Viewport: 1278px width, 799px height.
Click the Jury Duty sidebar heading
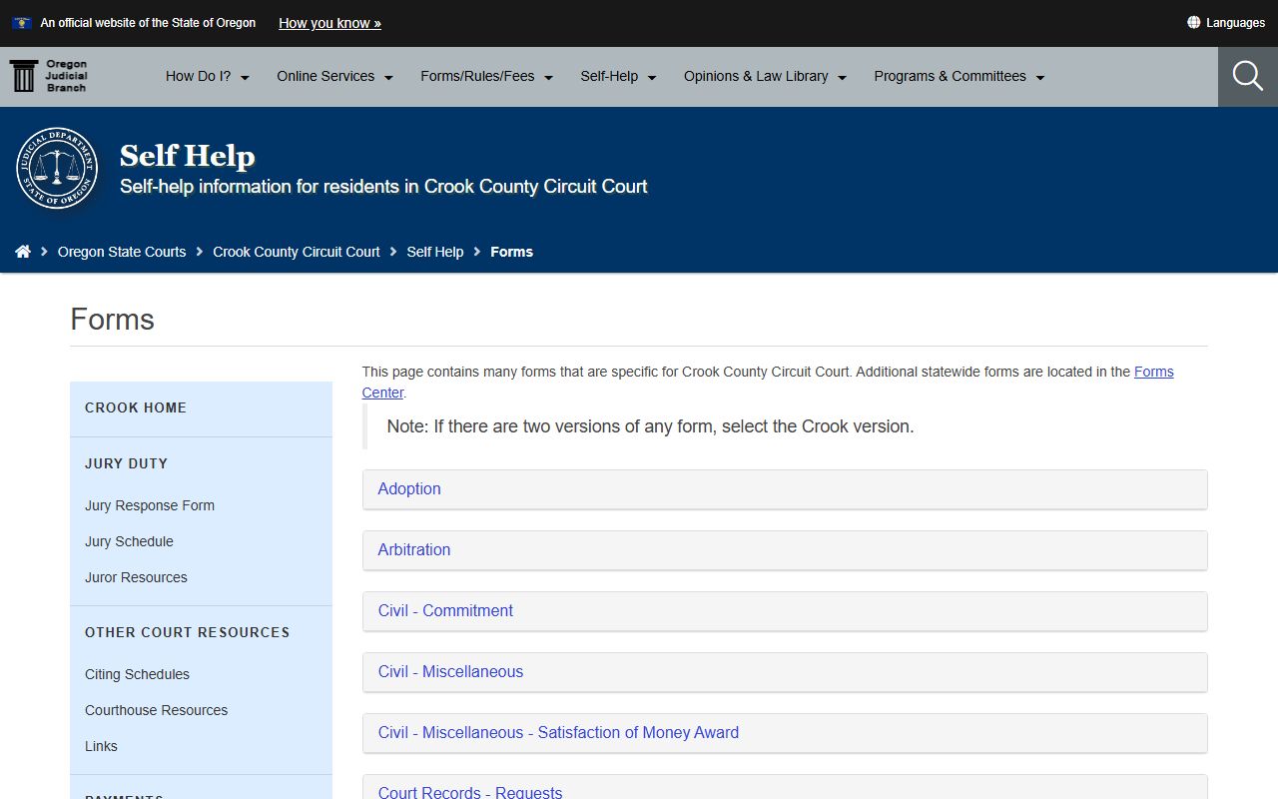[x=126, y=463]
